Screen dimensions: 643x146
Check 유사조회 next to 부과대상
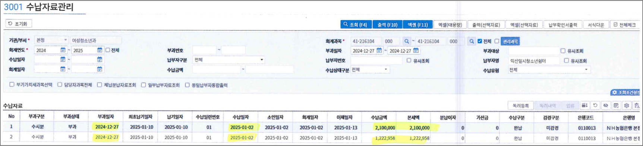(563, 51)
